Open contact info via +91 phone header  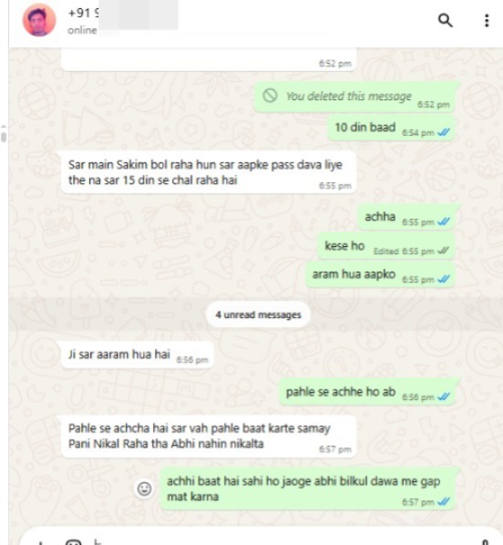(x=84, y=13)
